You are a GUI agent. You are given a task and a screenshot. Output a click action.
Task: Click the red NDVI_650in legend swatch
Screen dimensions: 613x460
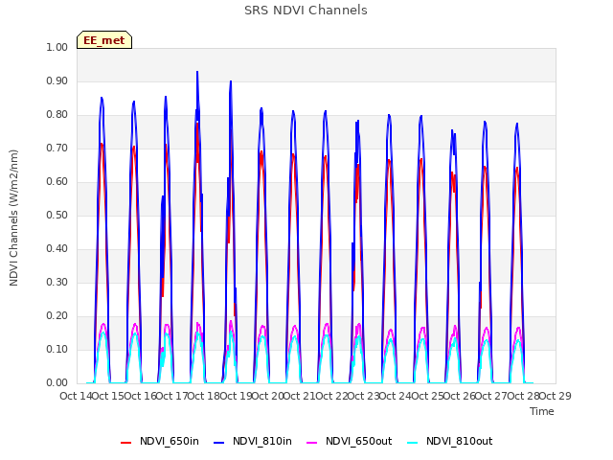(125, 443)
